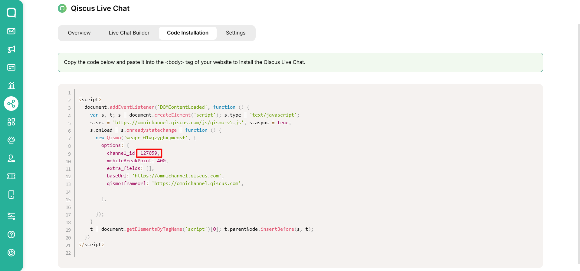
Task: Click the qismo-v5.js source URL string
Action: tap(178, 123)
